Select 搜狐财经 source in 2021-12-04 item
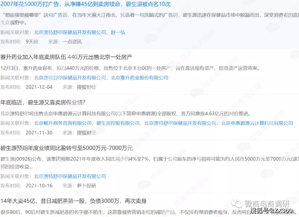Viewport: 299px width, 217px height. tap(86, 87)
